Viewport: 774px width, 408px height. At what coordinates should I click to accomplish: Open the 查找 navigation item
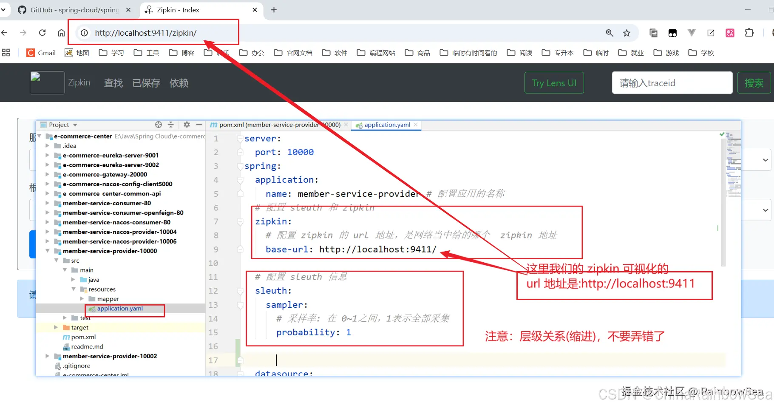(113, 83)
